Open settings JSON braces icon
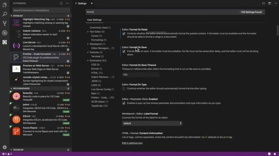 (263, 3)
